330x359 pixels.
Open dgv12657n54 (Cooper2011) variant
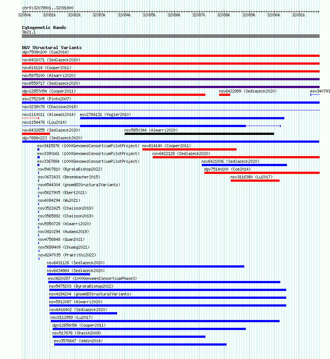point(49,91)
